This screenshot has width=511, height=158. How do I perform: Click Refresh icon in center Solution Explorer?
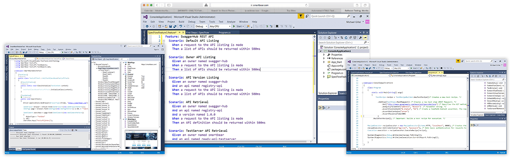(346, 38)
